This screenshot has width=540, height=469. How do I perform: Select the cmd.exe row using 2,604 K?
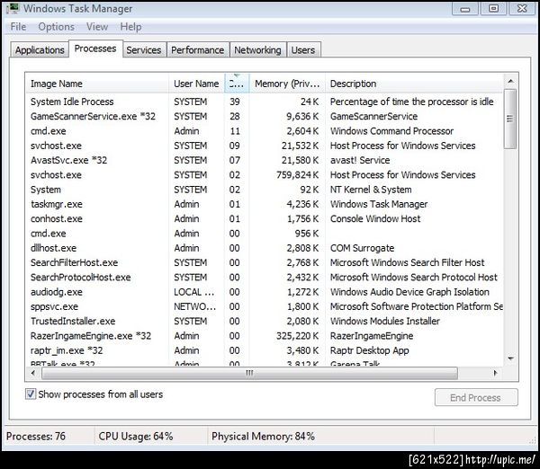(264, 131)
